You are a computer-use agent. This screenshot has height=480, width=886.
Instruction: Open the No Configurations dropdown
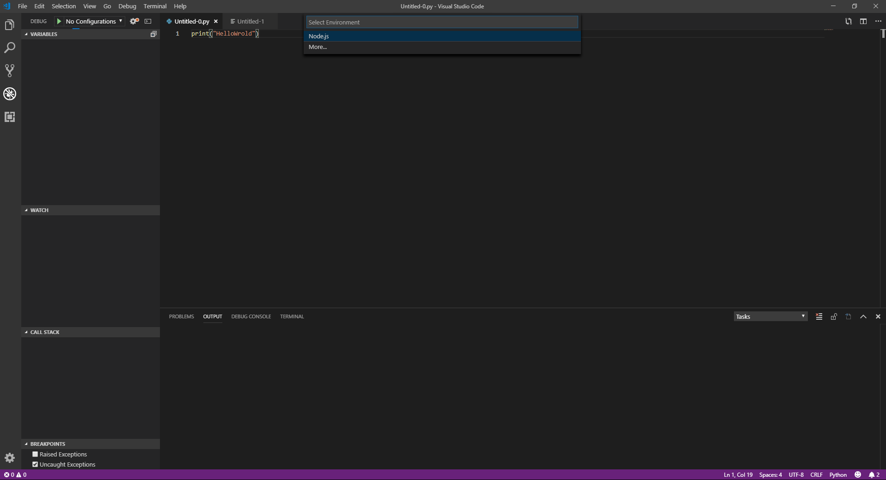(94, 21)
